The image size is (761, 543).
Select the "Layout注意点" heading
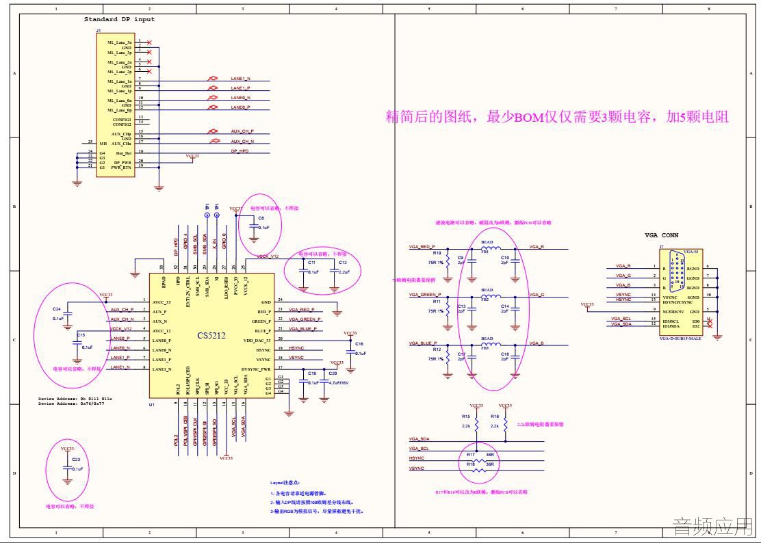pyautogui.click(x=285, y=483)
